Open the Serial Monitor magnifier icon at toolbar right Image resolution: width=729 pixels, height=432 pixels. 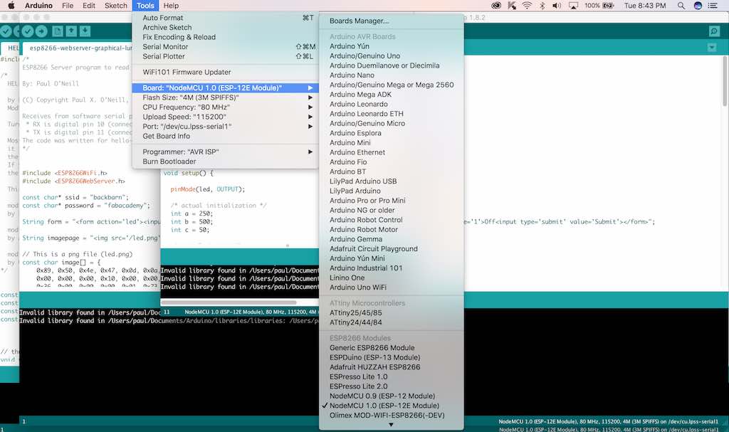click(x=714, y=31)
